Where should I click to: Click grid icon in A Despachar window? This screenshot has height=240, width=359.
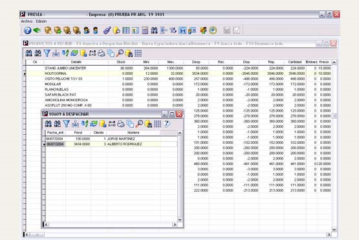(158, 124)
